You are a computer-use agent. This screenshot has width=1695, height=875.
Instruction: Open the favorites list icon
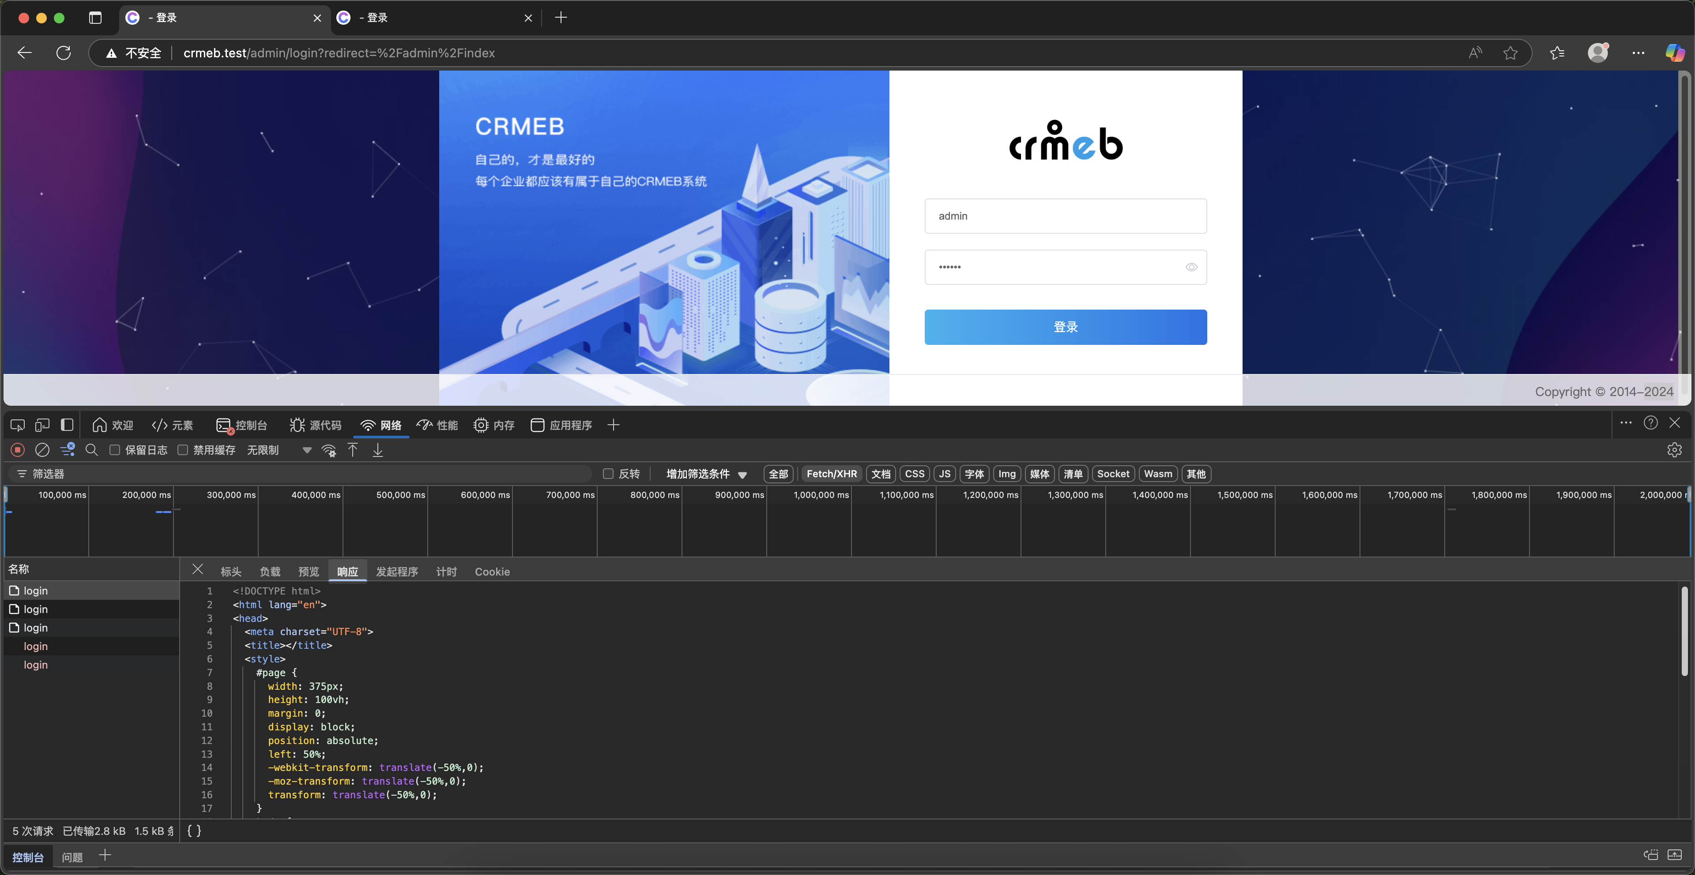(1557, 52)
